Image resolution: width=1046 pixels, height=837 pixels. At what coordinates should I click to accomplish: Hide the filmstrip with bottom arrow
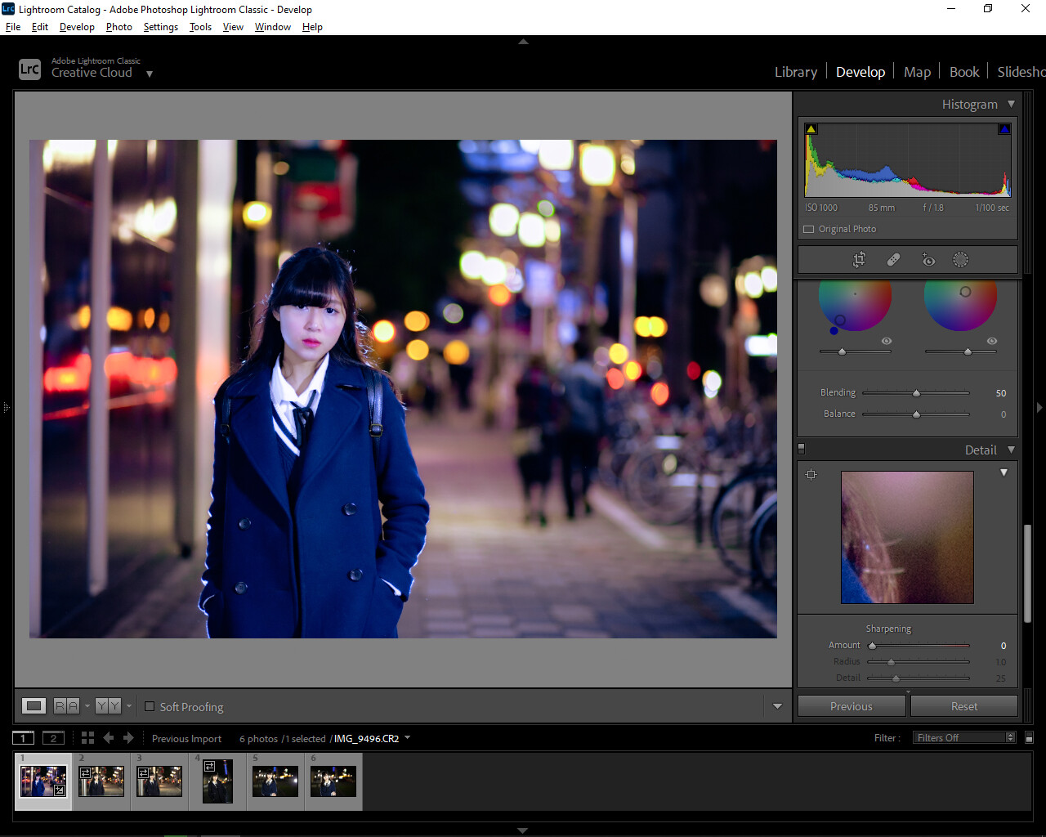(x=523, y=830)
